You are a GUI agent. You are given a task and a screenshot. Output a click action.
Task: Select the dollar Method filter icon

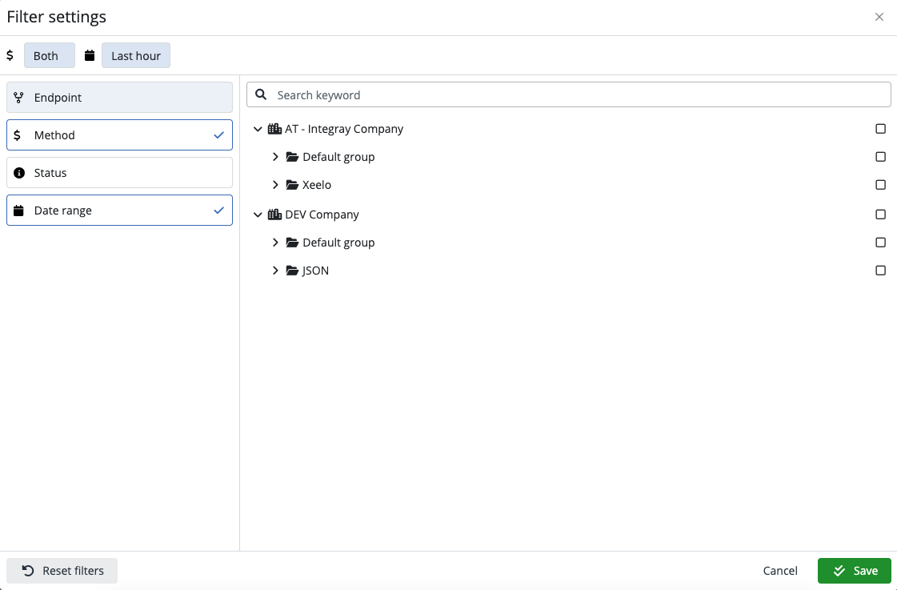[18, 134]
